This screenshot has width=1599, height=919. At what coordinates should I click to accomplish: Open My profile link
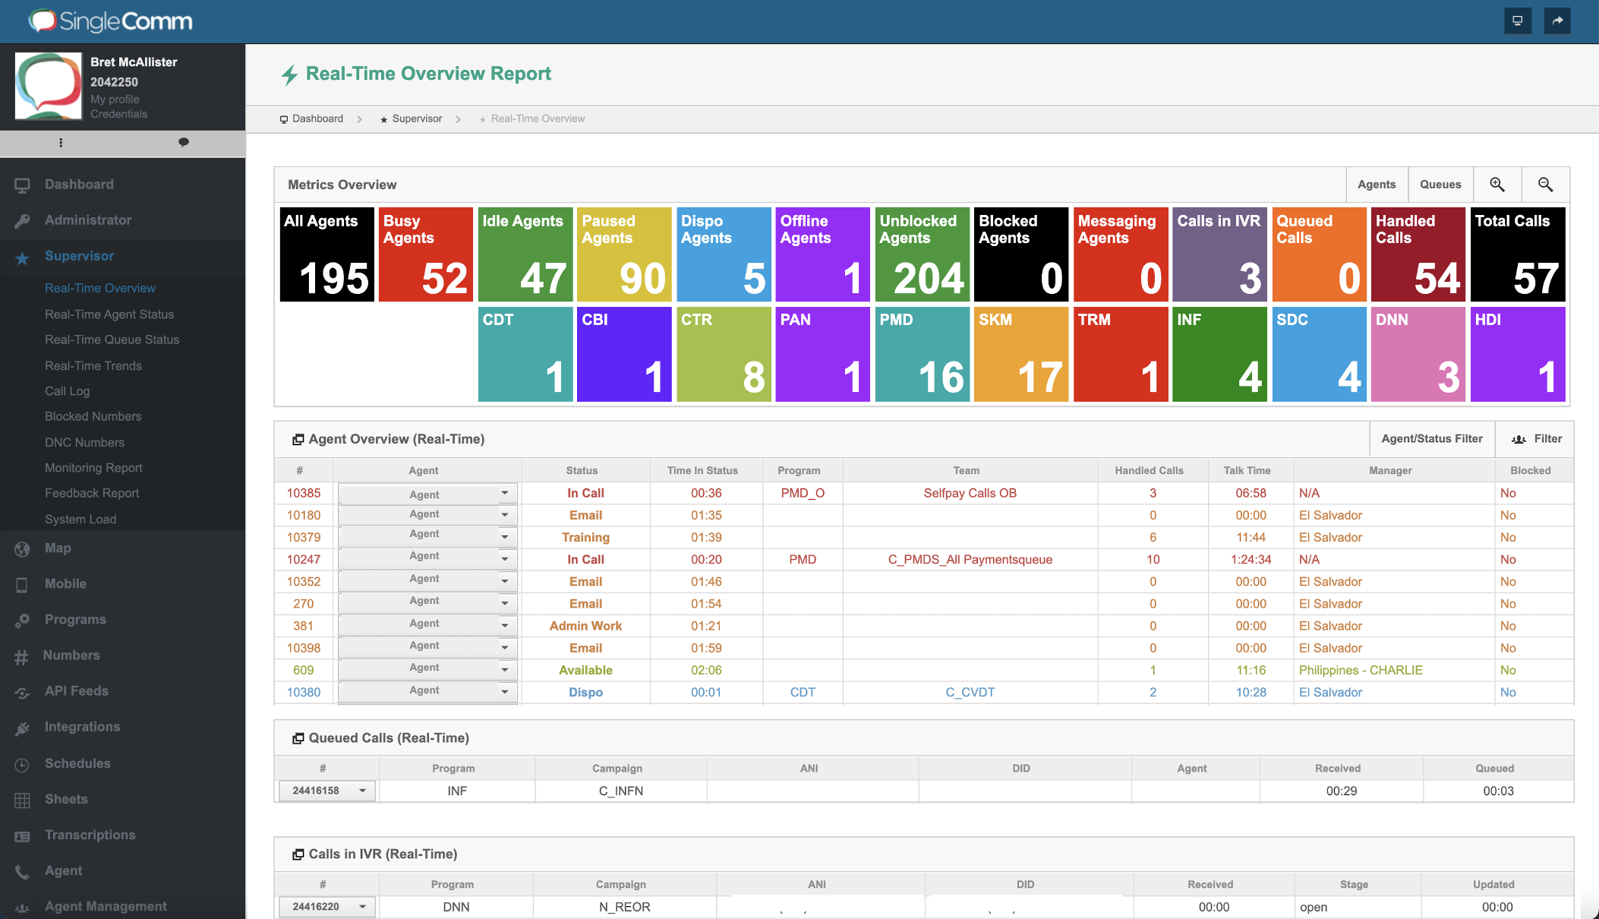click(114, 99)
